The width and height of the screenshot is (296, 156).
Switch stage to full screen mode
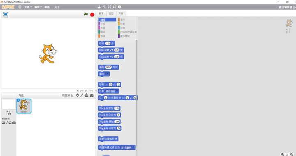(x=6, y=14)
